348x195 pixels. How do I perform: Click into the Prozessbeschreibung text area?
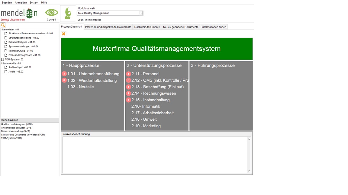(155, 155)
